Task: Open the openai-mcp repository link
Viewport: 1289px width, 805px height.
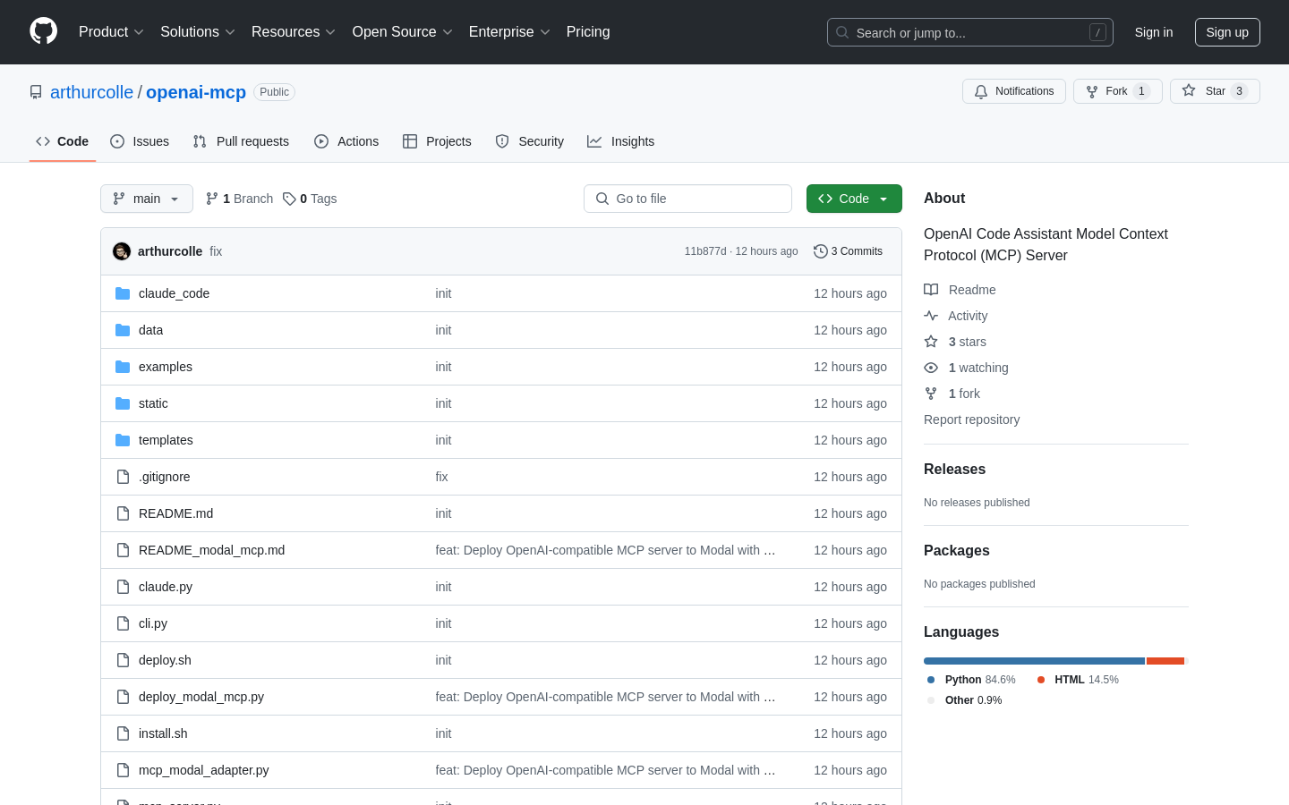Action: 196,92
